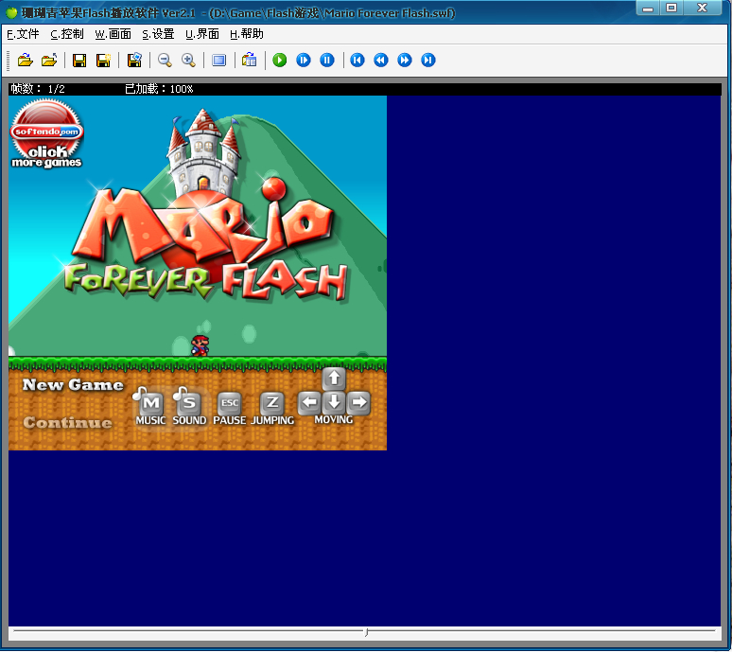The width and height of the screenshot is (732, 652).
Task: Open the H.帮助 menu
Action: (247, 34)
